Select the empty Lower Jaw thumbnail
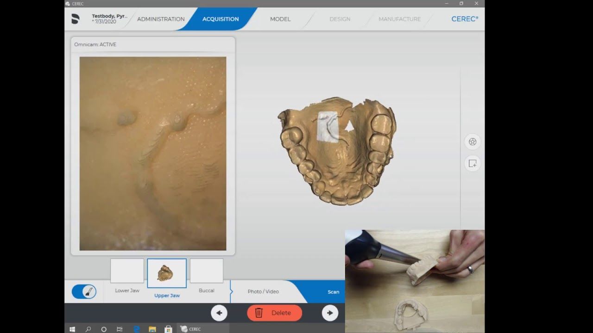593x333 pixels. [x=127, y=271]
